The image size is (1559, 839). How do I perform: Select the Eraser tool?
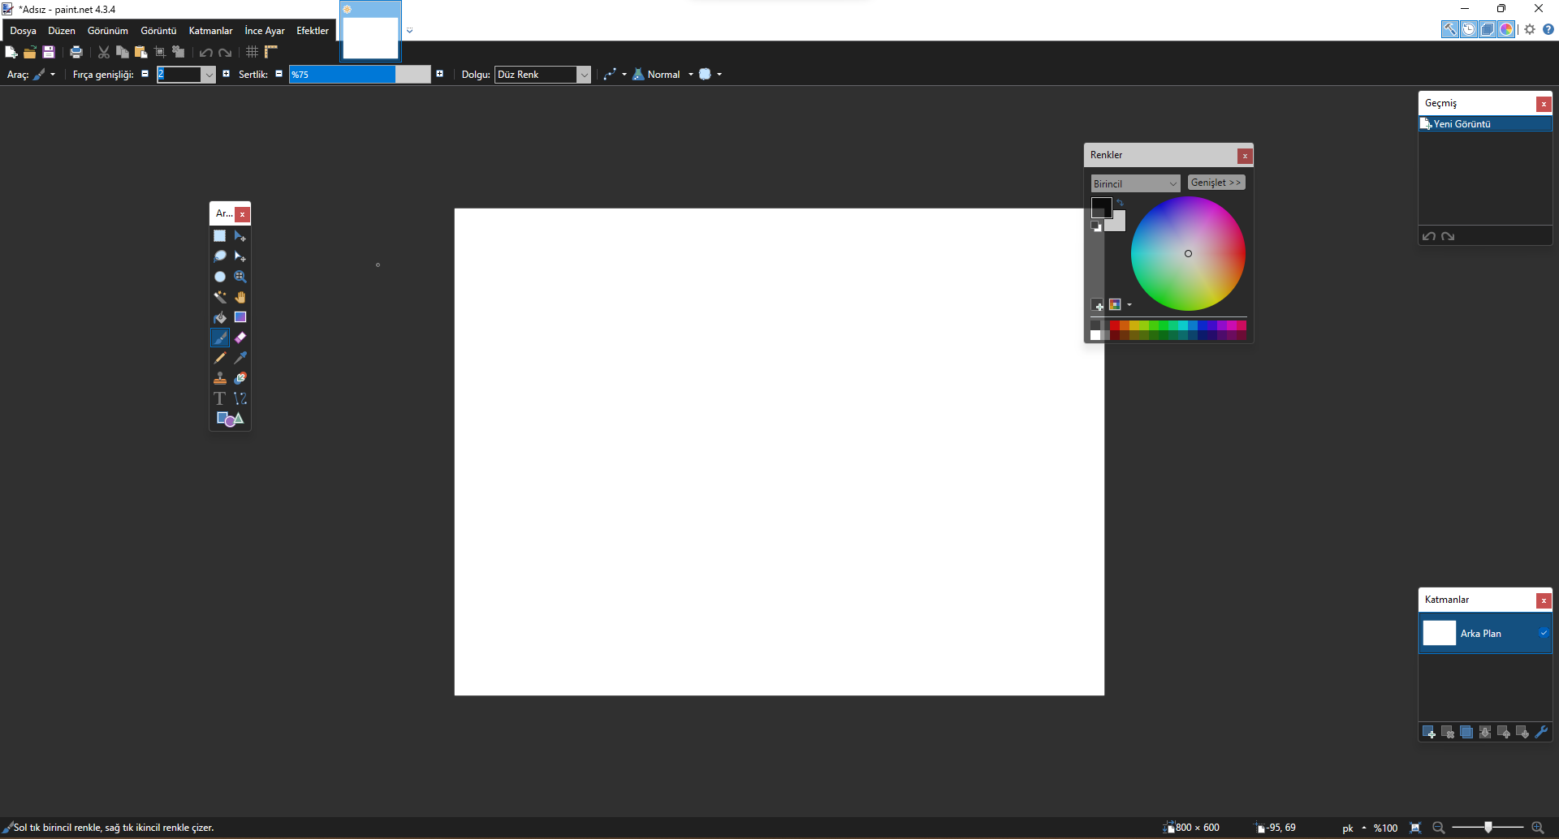coord(240,338)
